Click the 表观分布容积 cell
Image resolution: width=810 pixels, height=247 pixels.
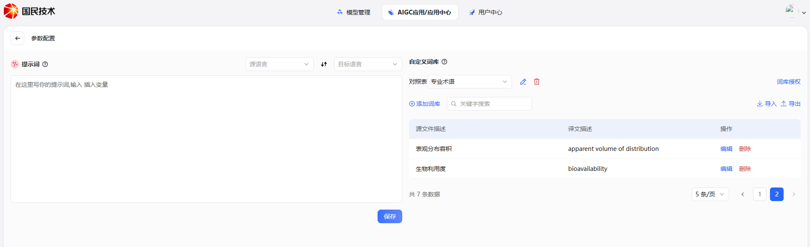point(434,149)
